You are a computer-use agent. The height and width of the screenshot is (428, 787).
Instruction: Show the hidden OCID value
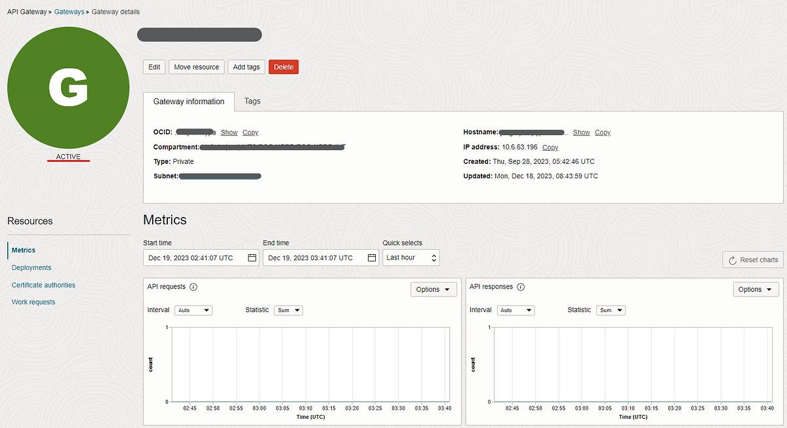click(229, 132)
